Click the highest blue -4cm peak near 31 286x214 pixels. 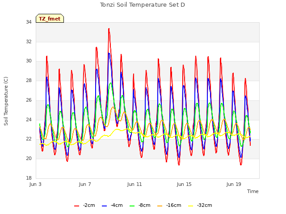click(x=109, y=53)
